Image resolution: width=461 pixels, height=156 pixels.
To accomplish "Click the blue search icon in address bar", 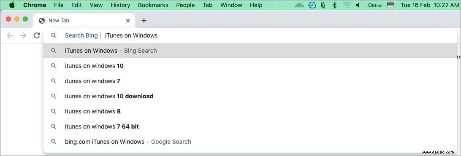I will 54,35.
